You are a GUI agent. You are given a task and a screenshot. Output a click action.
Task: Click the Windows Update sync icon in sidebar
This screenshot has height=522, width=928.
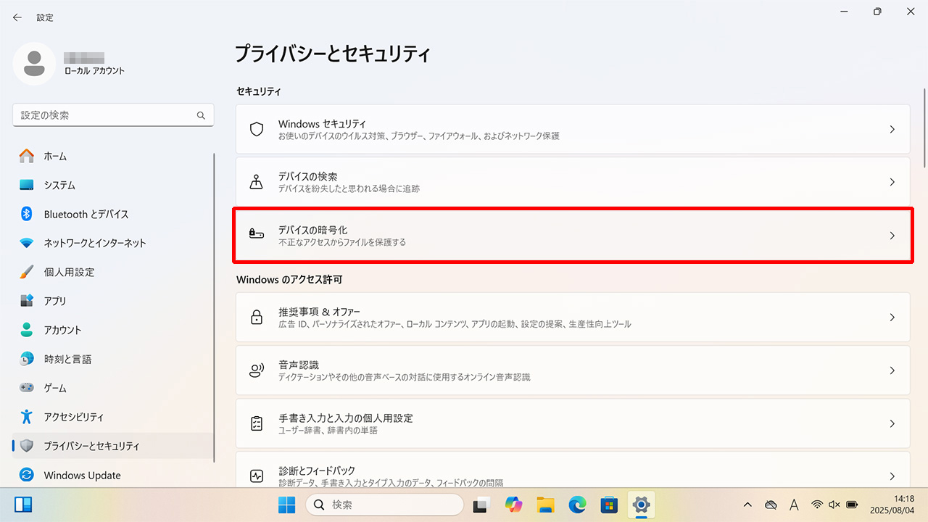tap(27, 475)
